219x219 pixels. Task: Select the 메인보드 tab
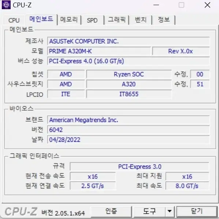tap(41, 19)
